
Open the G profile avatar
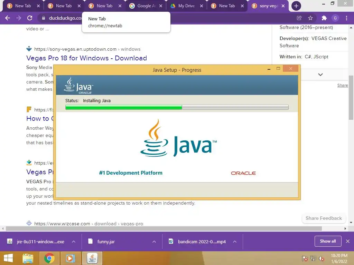pos(335,18)
